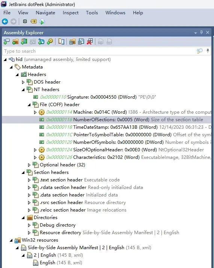The height and width of the screenshot is (268, 214).
Task: Expand the Optional header (32) node
Action: pos(29,165)
